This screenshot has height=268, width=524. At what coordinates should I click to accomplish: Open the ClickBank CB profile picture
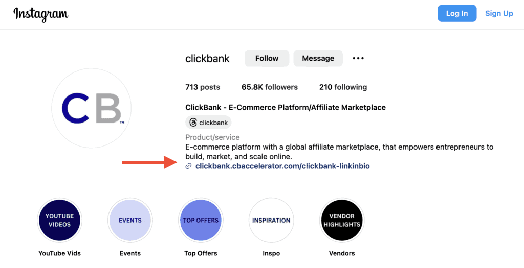[91, 108]
